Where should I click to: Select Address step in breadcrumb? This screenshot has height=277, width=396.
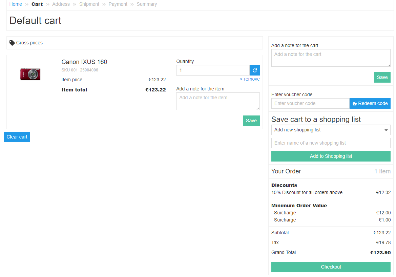[61, 4]
